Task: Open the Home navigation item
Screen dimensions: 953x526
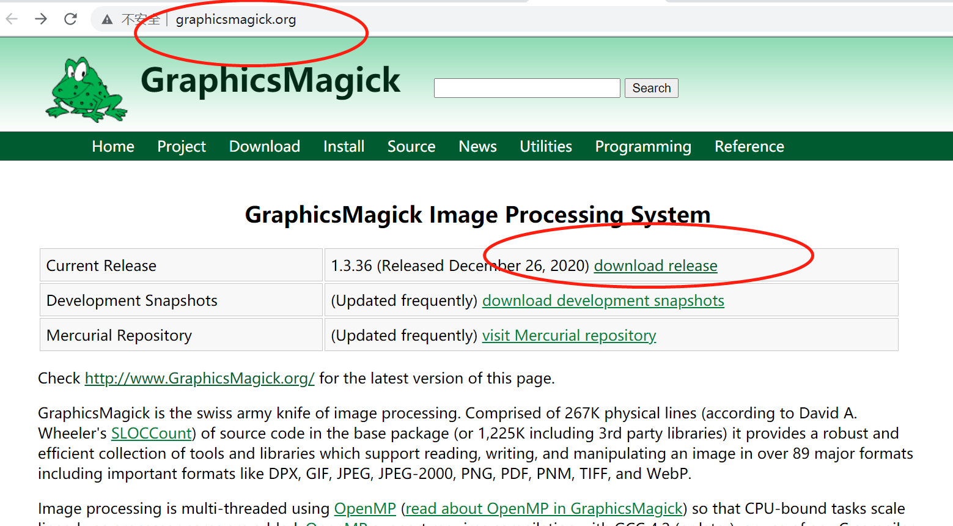Action: coord(112,146)
